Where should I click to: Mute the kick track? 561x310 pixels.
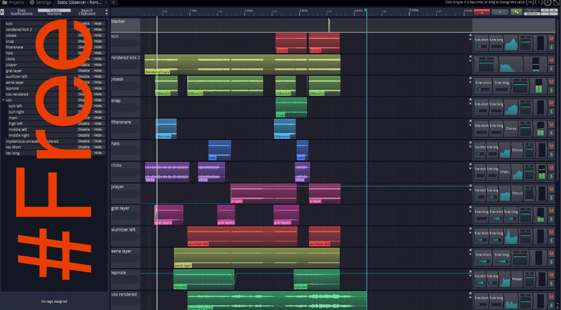551,39
